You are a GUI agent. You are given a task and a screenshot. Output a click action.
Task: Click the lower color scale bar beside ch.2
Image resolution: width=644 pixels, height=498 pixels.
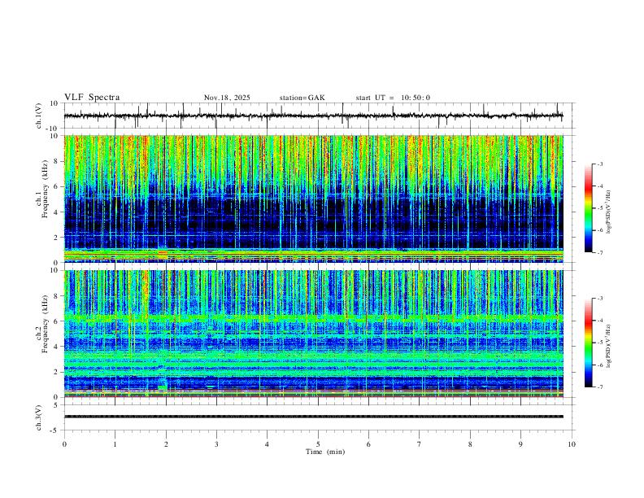588,343
